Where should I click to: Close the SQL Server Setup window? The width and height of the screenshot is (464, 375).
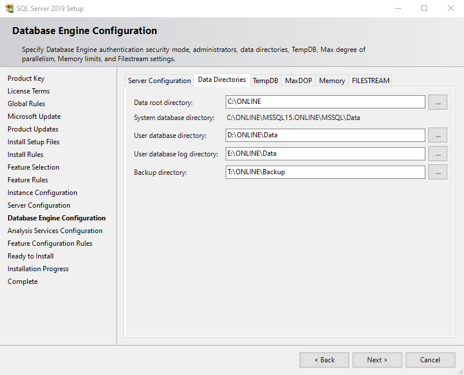[450, 9]
